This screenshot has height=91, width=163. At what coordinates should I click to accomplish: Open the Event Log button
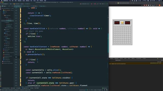[105, 88]
